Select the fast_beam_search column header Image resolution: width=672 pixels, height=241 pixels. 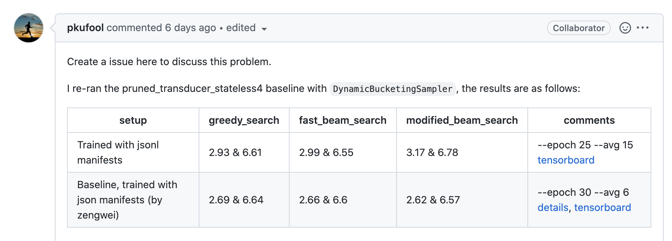[x=343, y=120]
